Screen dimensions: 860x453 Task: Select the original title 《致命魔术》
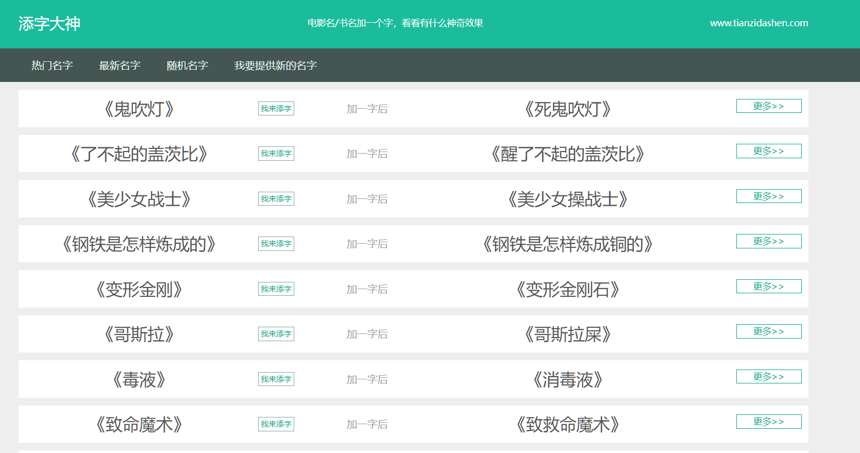tap(139, 425)
